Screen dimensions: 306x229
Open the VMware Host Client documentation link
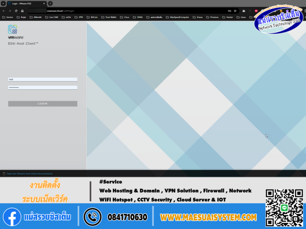pos(30,174)
